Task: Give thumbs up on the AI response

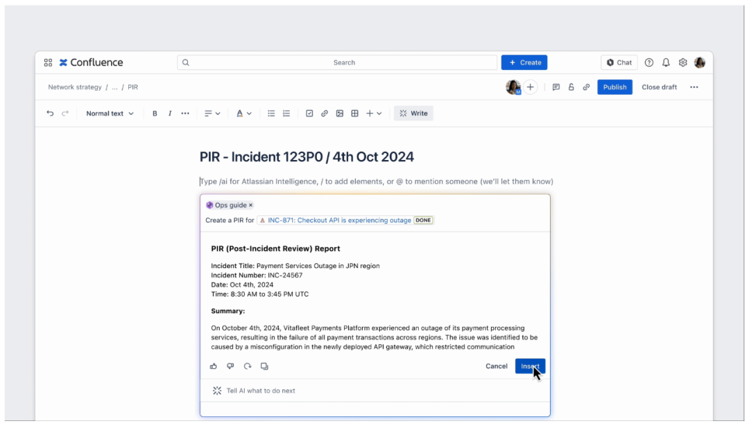Action: [x=214, y=366]
